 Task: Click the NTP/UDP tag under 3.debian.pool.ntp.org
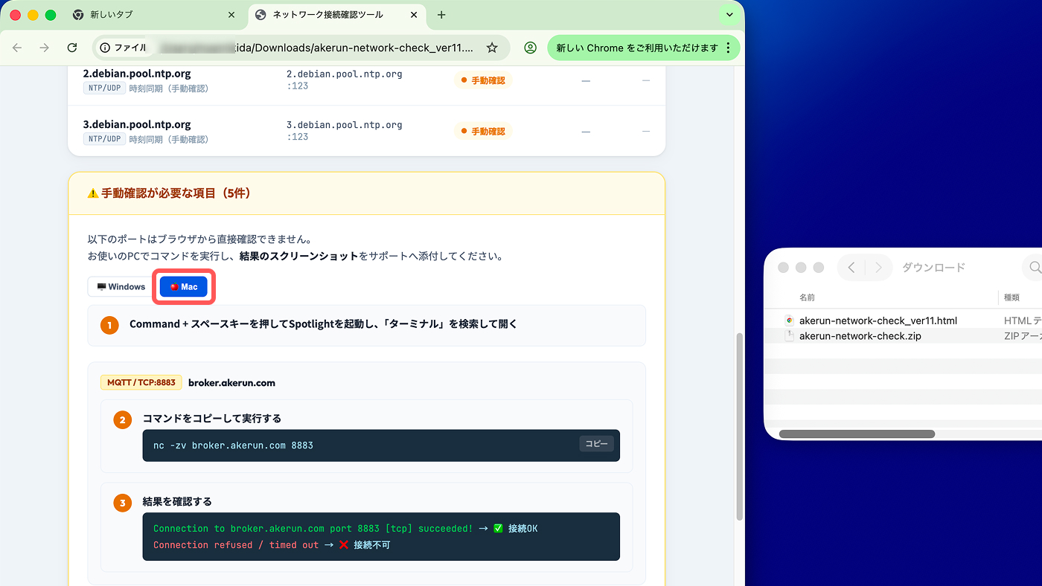(x=104, y=139)
